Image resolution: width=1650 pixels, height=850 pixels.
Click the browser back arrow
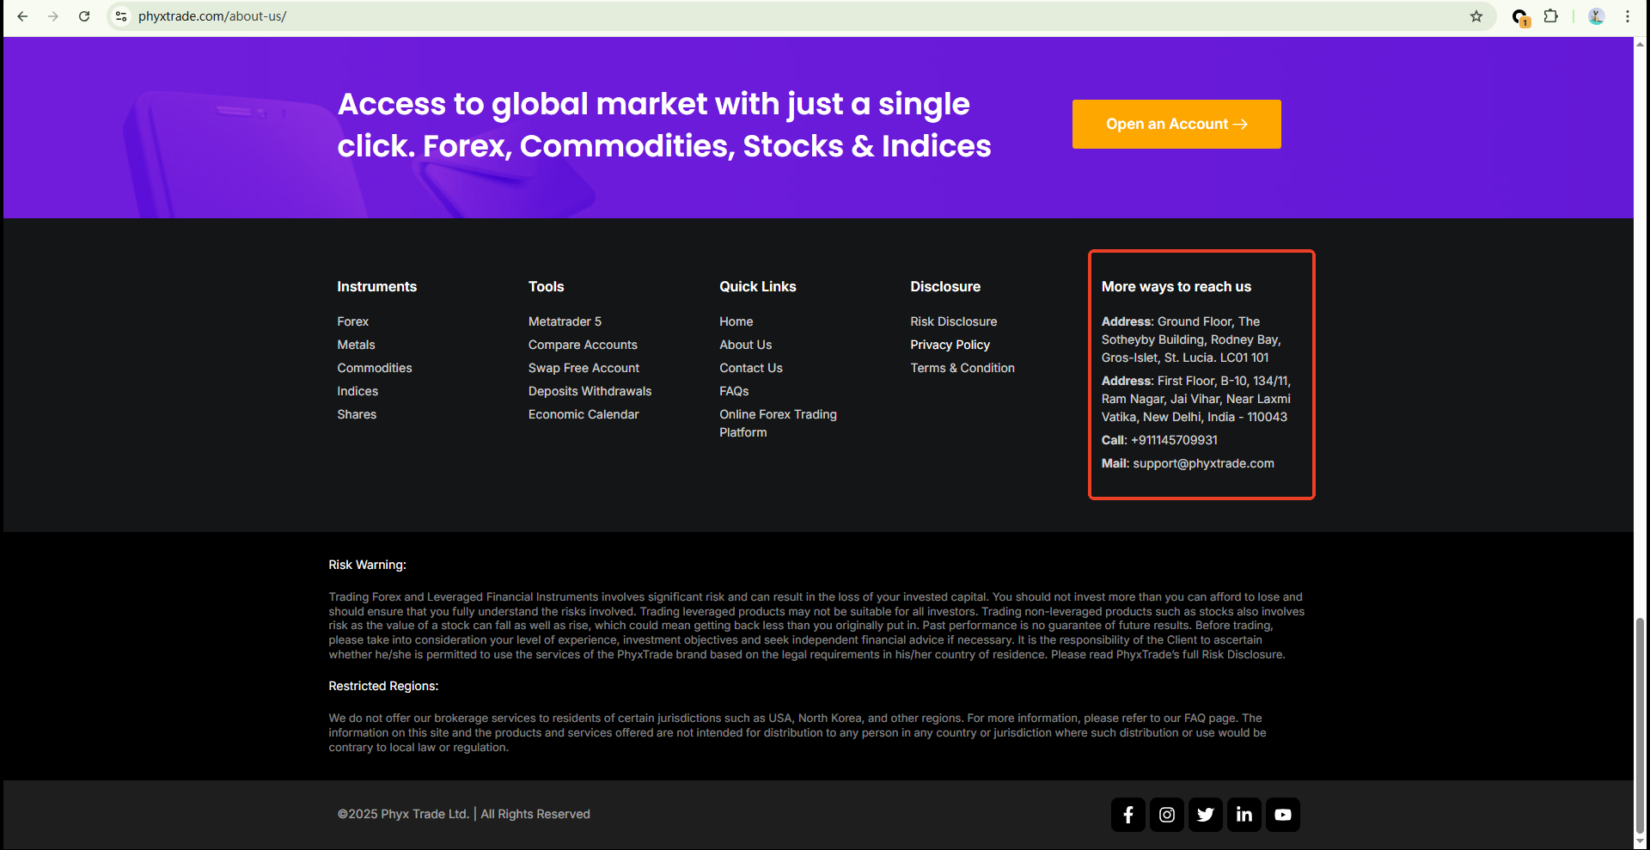[22, 16]
